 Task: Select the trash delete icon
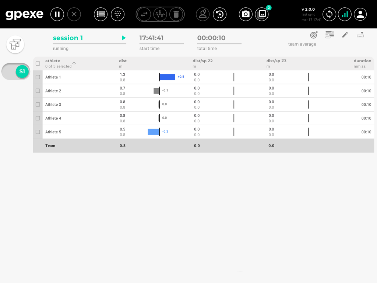pos(177,14)
